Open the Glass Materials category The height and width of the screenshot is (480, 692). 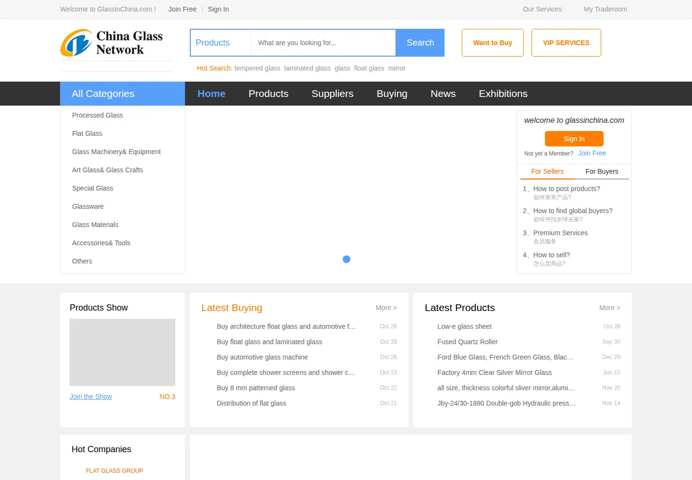[x=95, y=225]
